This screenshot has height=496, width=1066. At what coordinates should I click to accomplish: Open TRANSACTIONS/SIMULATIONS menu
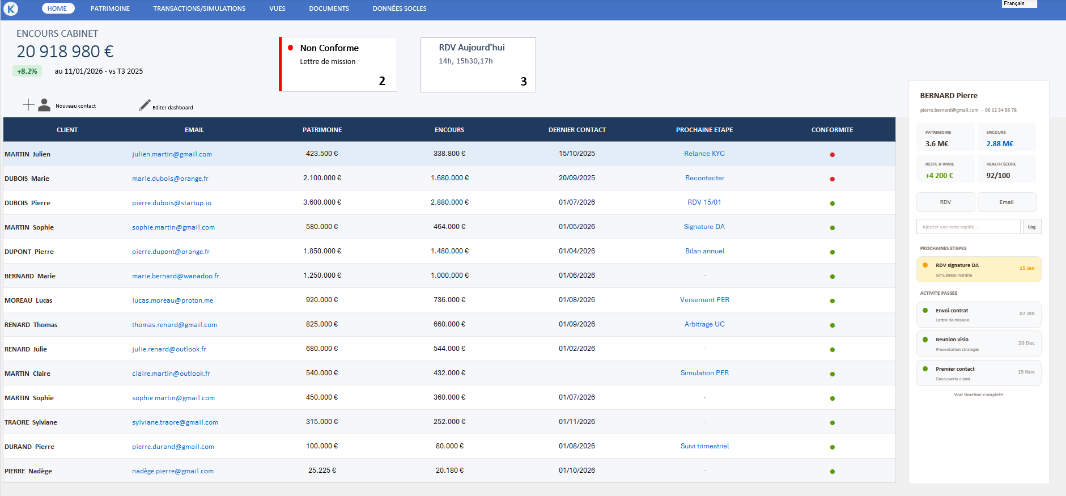pyautogui.click(x=199, y=9)
